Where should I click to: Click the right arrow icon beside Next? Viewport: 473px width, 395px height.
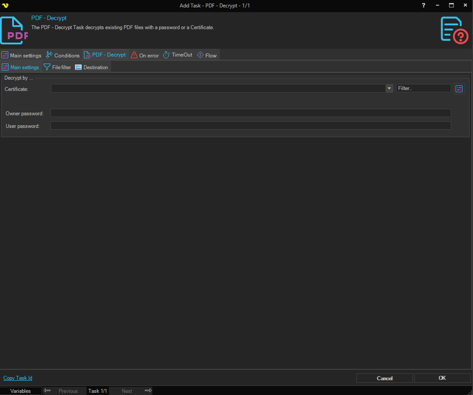coord(148,391)
